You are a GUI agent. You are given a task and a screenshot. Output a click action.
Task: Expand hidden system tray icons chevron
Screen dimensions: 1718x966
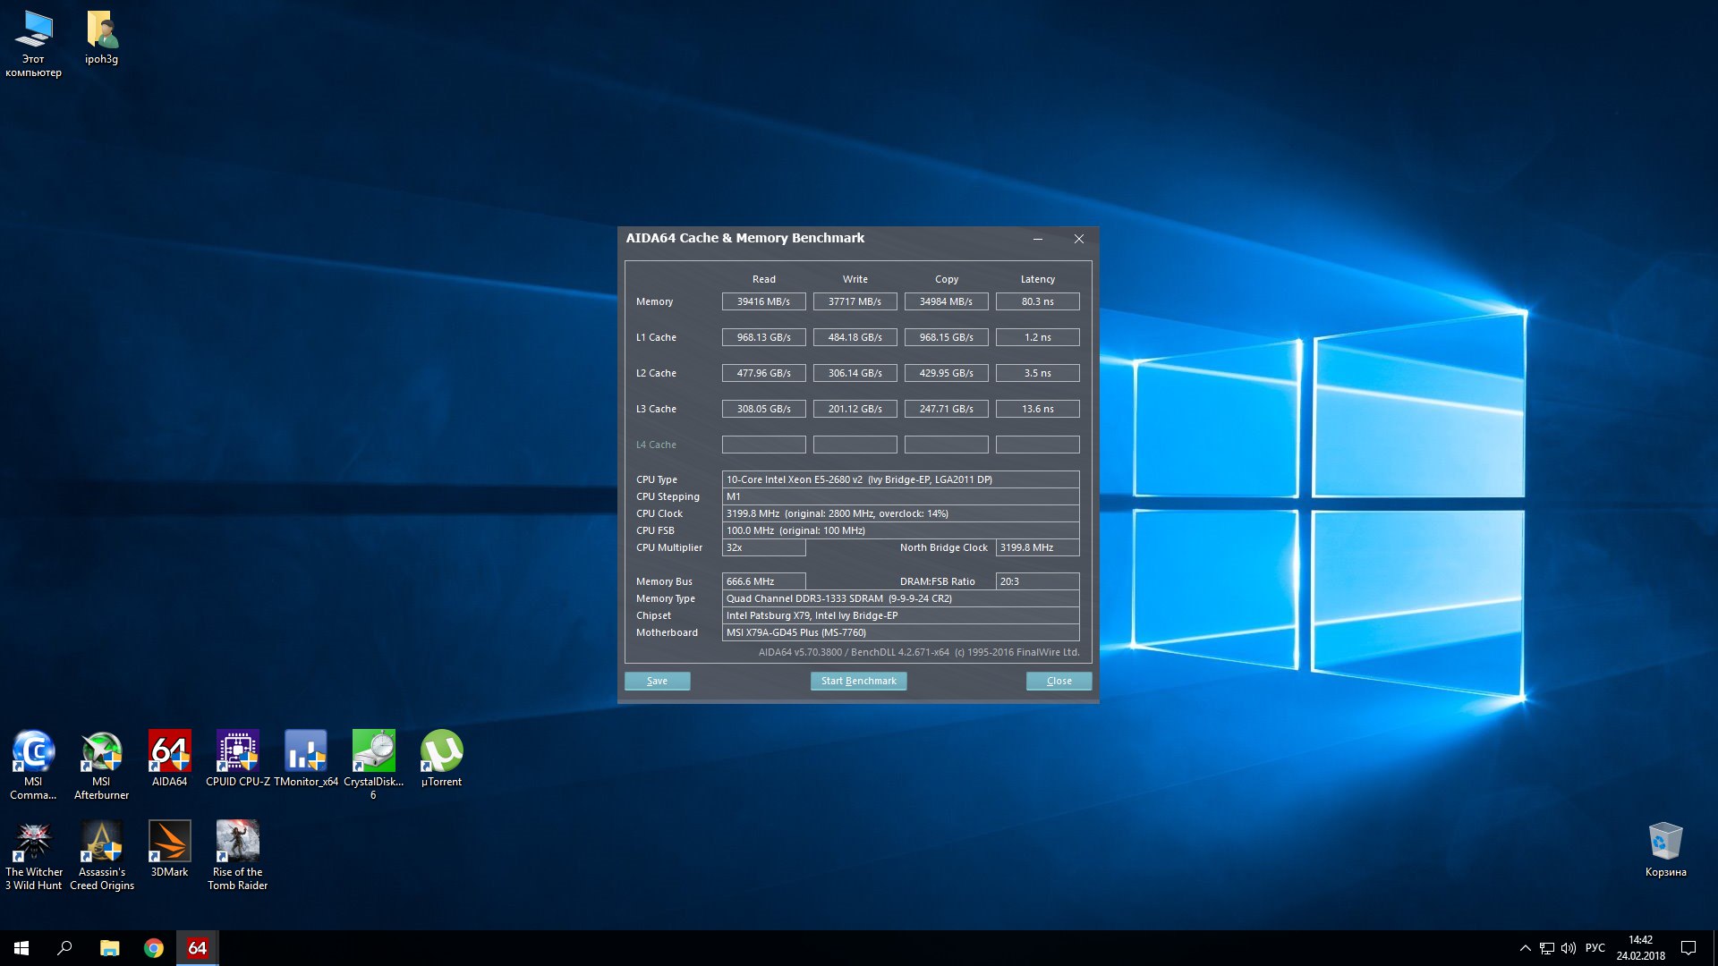1525,948
